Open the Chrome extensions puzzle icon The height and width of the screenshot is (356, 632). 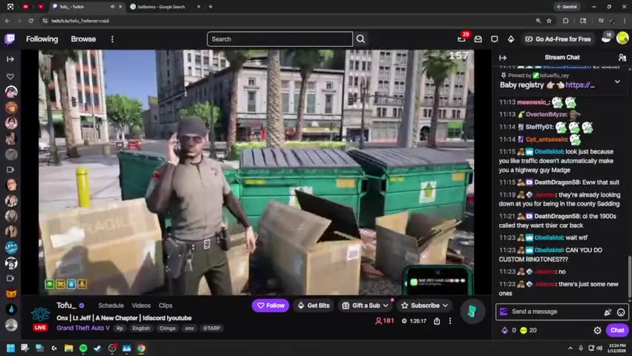click(566, 21)
